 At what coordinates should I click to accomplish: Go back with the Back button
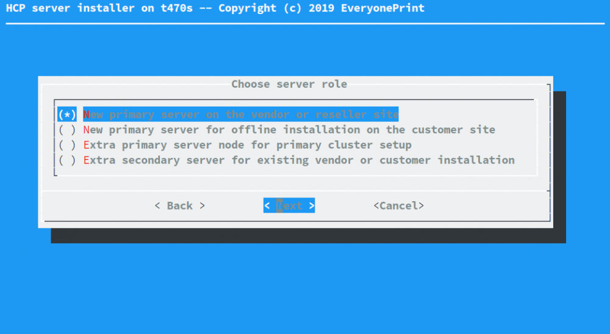pos(180,206)
